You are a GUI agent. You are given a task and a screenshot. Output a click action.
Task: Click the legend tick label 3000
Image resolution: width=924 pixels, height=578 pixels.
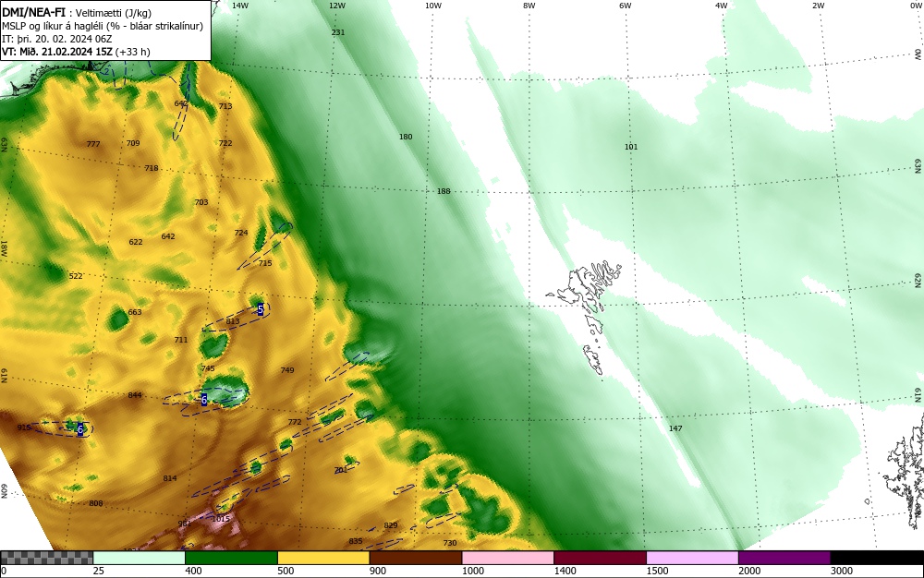pos(841,571)
